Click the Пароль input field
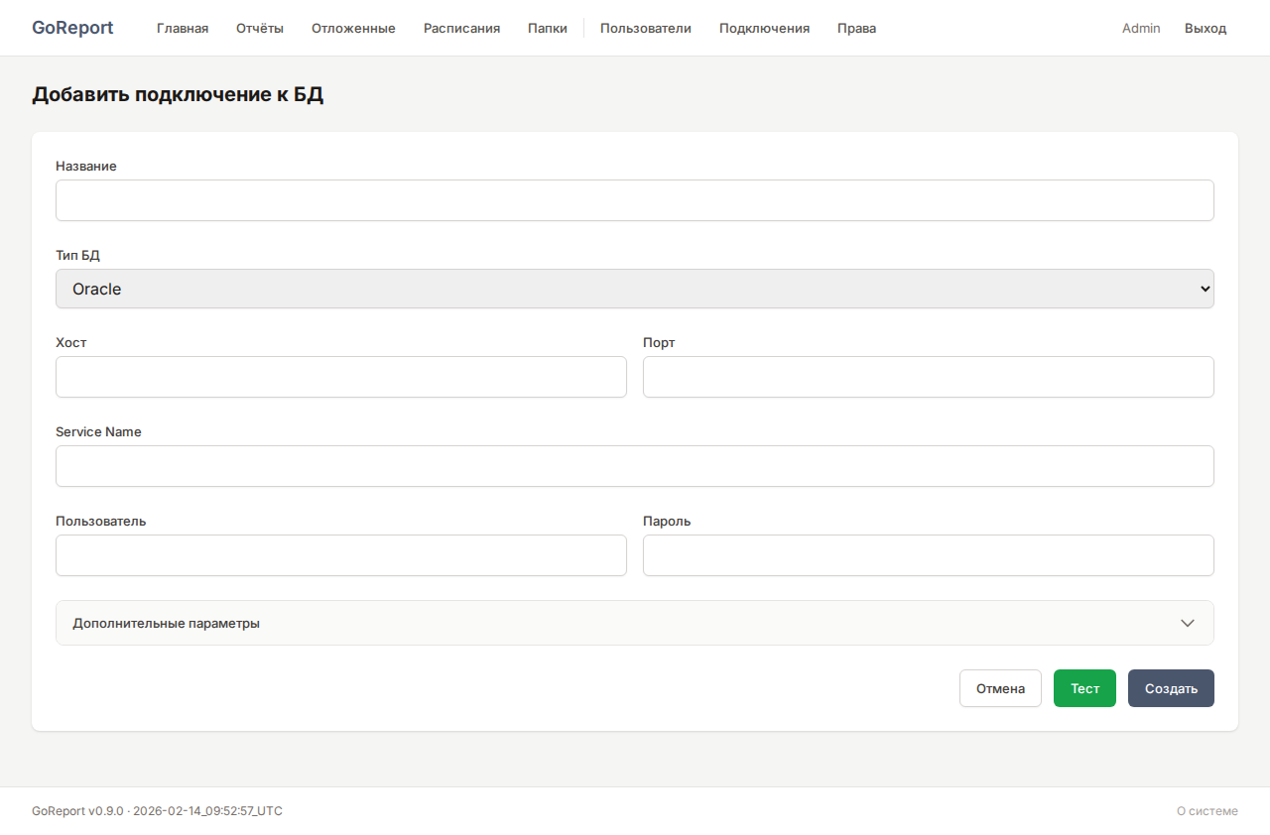Viewport: 1270px width, 835px height. click(x=929, y=555)
